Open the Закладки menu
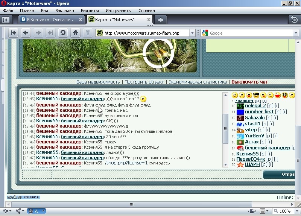Viewport: 301px width, 216px height. pos(64,11)
